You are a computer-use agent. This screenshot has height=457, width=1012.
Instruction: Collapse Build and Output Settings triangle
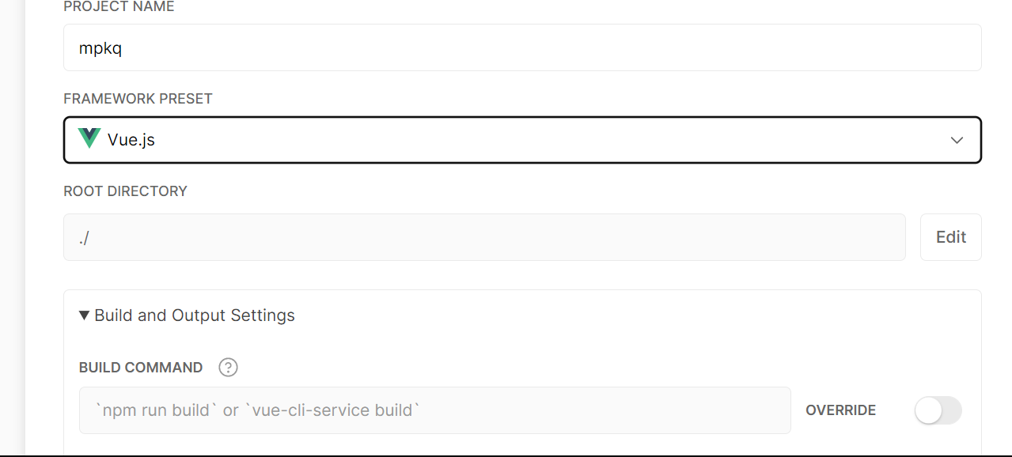[x=85, y=315]
